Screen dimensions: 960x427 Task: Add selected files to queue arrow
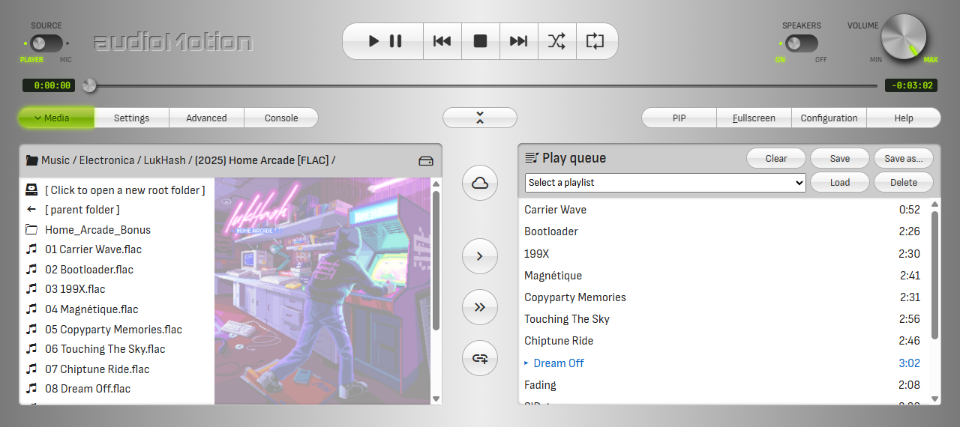pyautogui.click(x=480, y=256)
